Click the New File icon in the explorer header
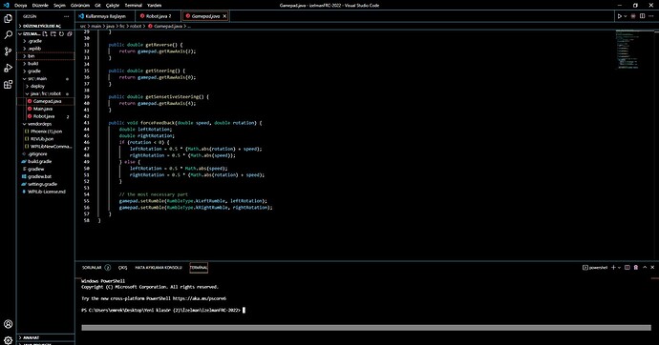 45,33
